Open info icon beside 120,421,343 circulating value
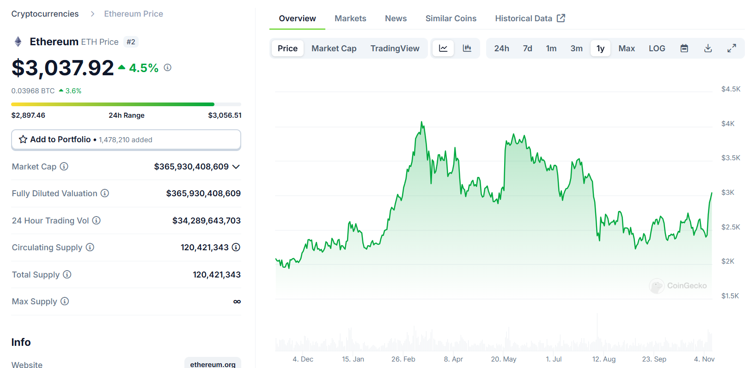This screenshot has height=368, width=750. tap(236, 247)
